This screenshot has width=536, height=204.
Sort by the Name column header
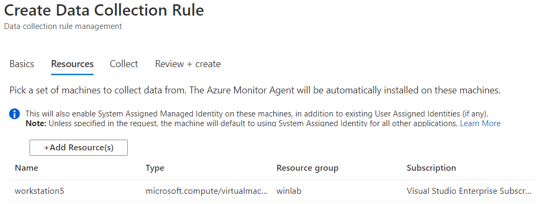pos(27,168)
